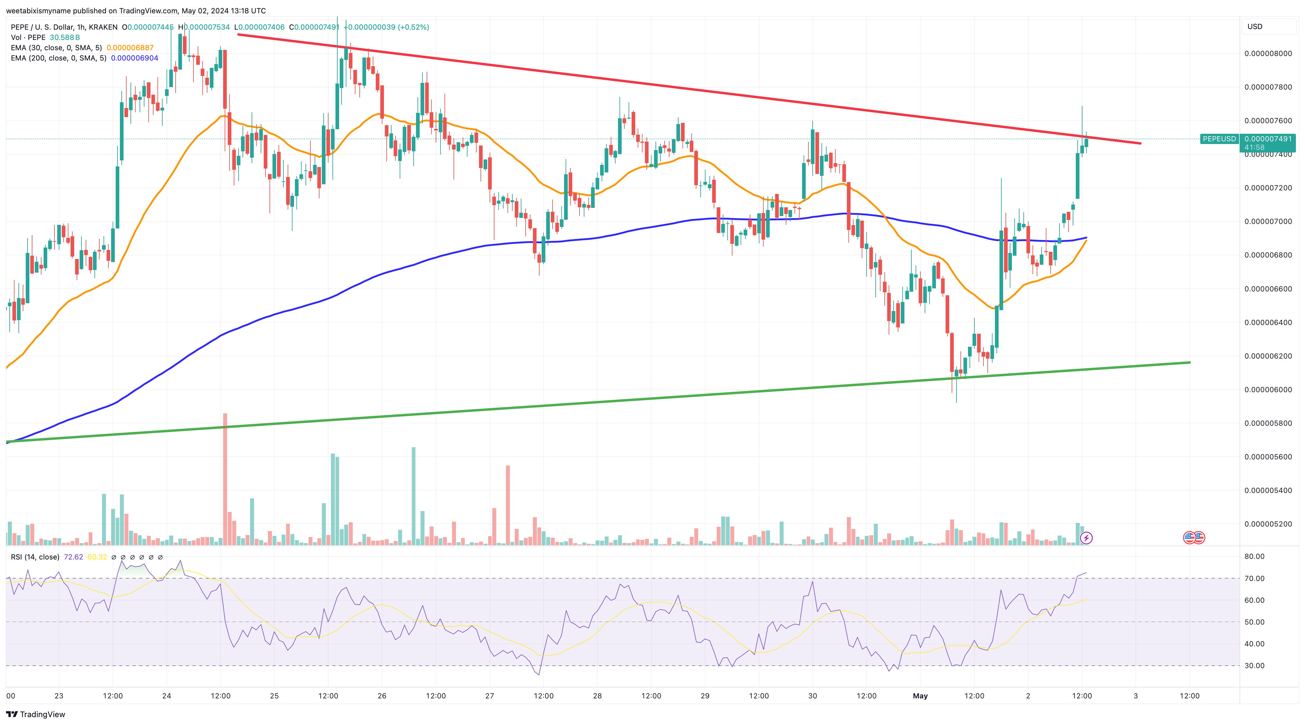Click price axis label 0.000005800
1305x725 pixels.
pos(1268,423)
